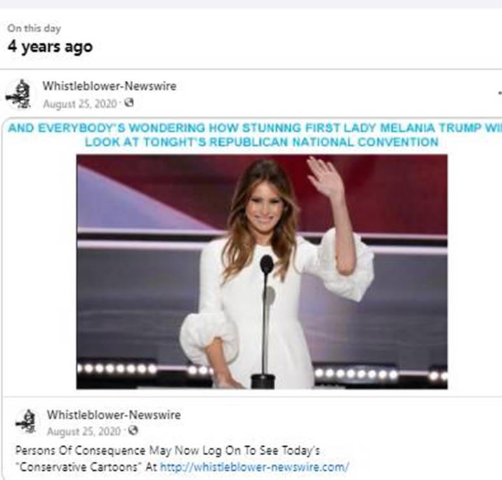The image size is (502, 480).
Task: Click the blue headline about the Republican National Convention
Action: coord(255,135)
